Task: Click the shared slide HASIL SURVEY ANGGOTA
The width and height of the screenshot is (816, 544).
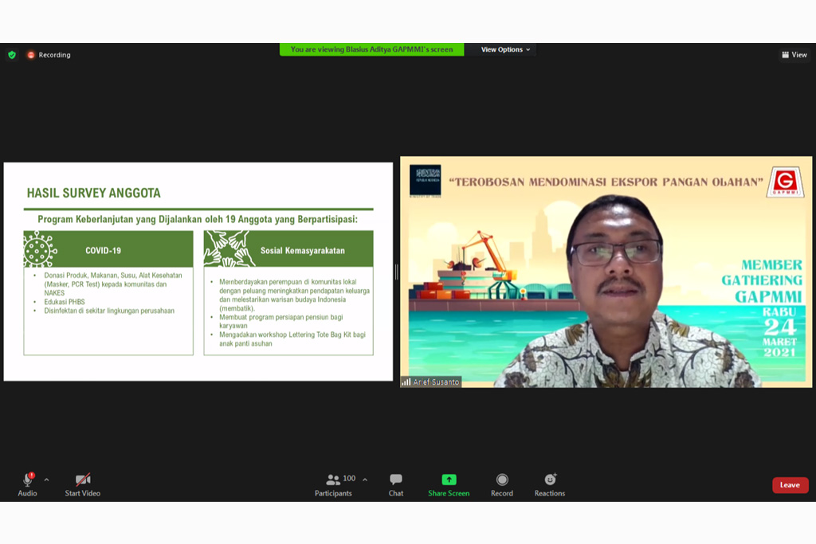Action: 198,272
